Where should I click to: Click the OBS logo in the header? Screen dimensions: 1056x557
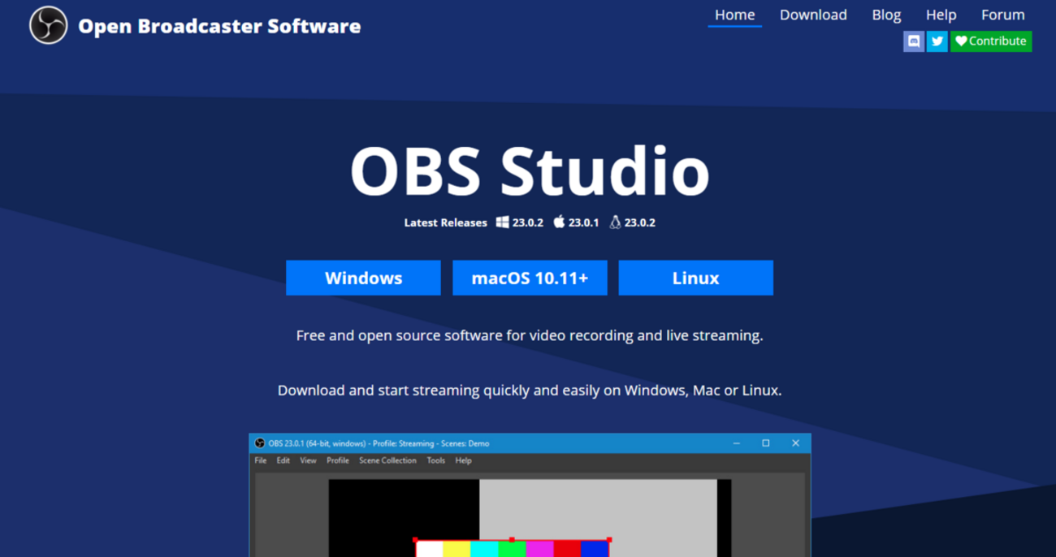coord(48,25)
